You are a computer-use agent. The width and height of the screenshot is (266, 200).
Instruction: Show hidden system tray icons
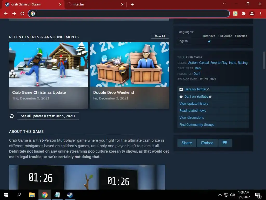point(220,195)
